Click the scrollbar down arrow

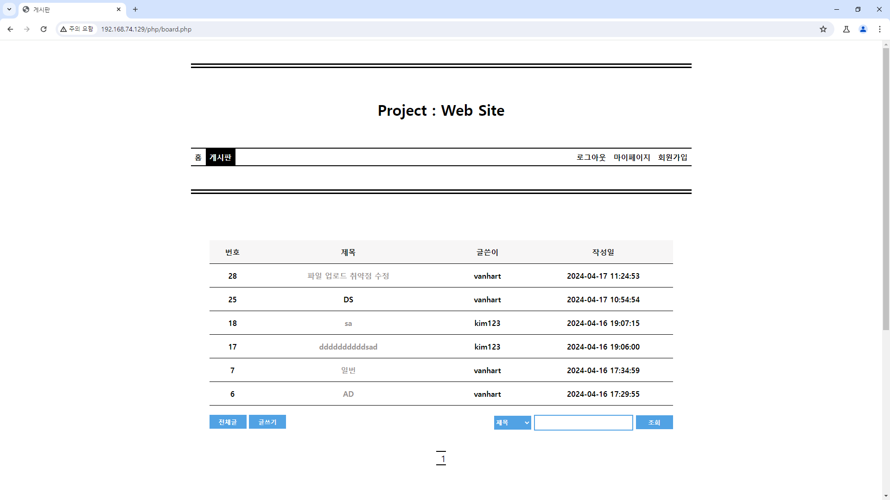coord(886,496)
